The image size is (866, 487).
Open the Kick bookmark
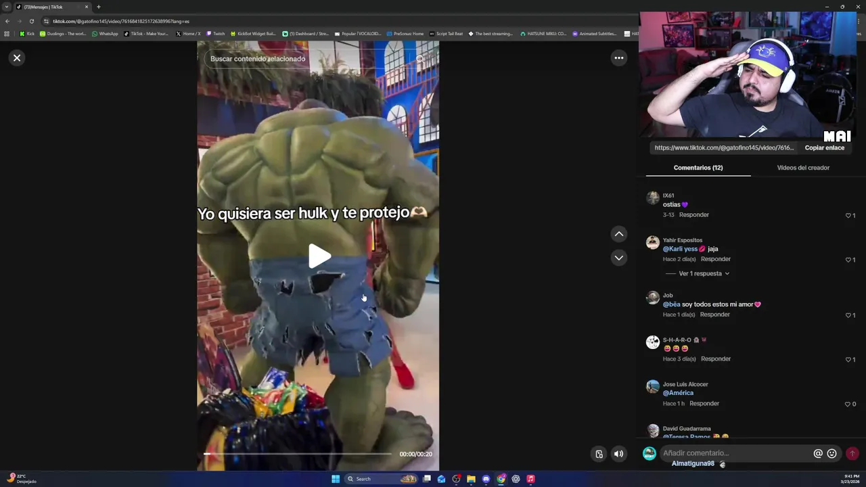(x=27, y=34)
